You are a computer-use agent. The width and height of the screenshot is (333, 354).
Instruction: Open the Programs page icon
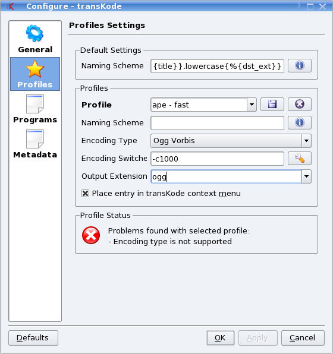click(35, 104)
